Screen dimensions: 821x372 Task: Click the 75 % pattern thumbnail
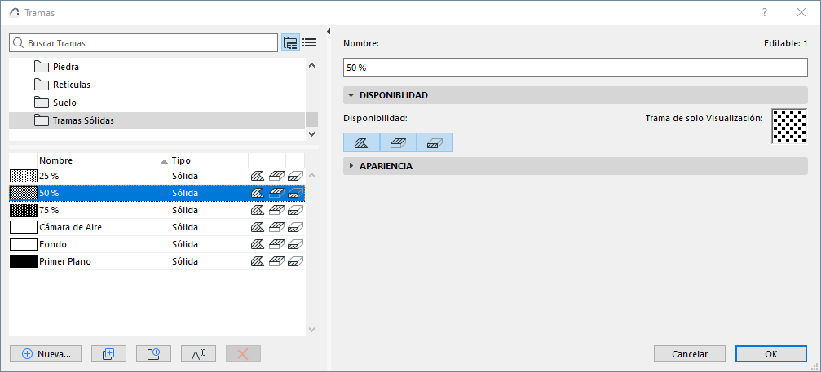pyautogui.click(x=24, y=210)
